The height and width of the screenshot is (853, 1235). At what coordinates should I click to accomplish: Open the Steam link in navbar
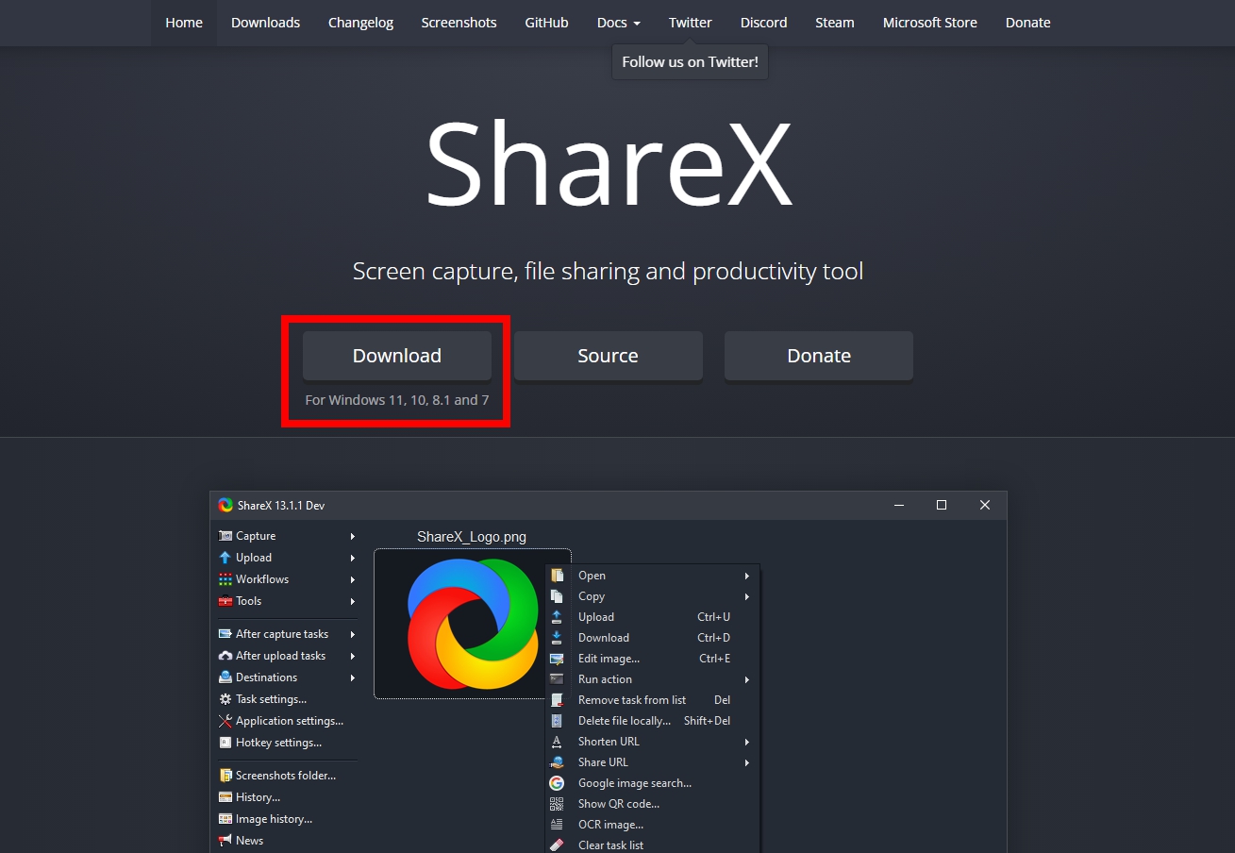(835, 23)
